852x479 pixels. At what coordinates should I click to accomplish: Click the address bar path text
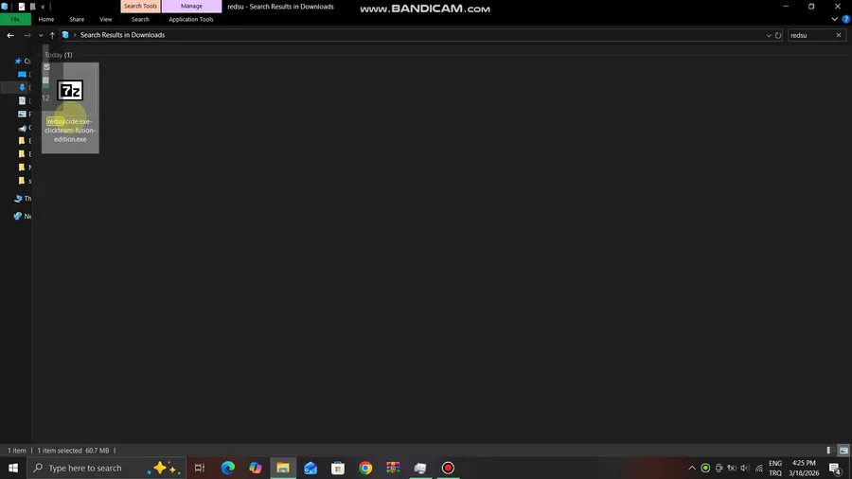tap(122, 35)
